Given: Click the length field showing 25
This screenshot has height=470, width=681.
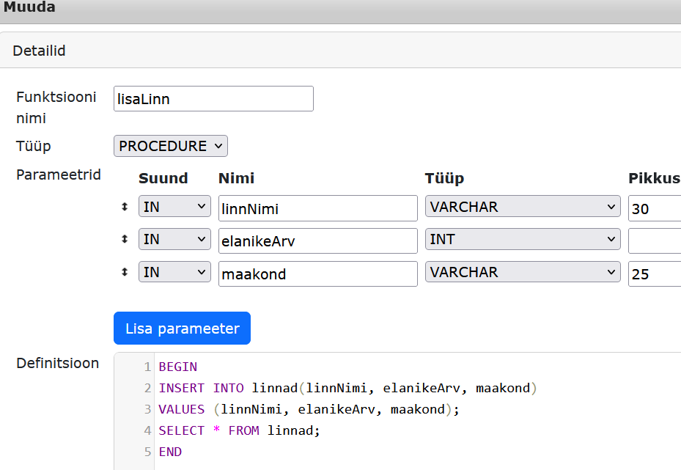Looking at the screenshot, I should click(654, 273).
